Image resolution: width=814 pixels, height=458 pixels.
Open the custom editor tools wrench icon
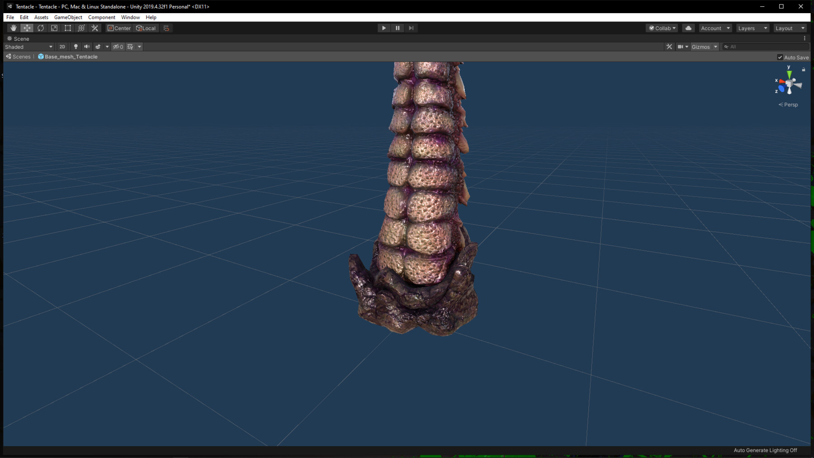[x=95, y=28]
